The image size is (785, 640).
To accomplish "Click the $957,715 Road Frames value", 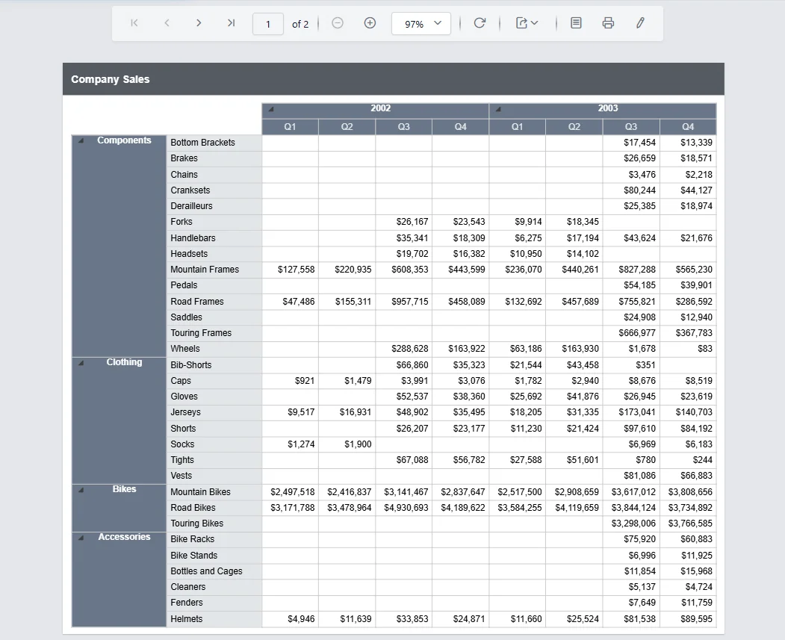I will click(410, 301).
